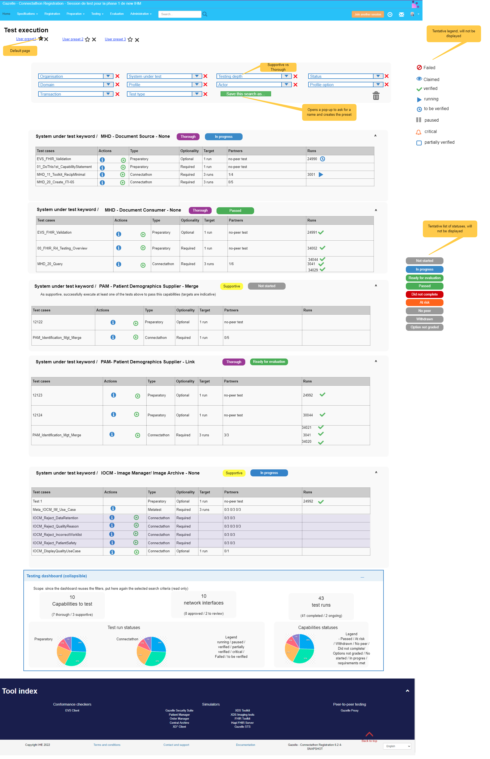This screenshot has height=759, width=490.
Task: Open info icon for 00_FHIR_R4_Testing_Overview
Action: [119, 248]
